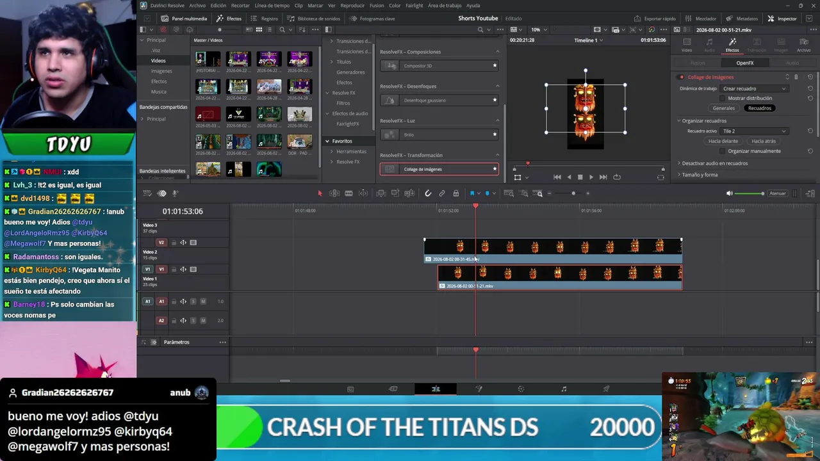The image size is (820, 461).
Task: Switch media pool to thumbnail grid view
Action: point(259,29)
